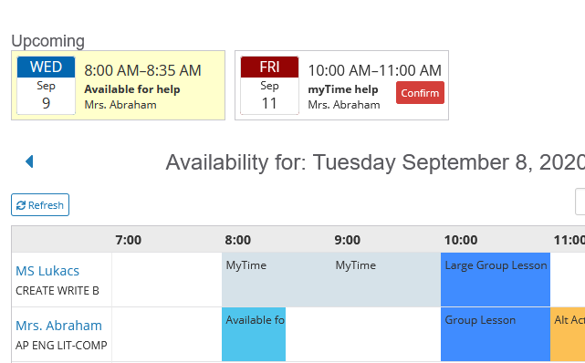
Task: Click the 10:00 time column header
Action: [x=460, y=240]
